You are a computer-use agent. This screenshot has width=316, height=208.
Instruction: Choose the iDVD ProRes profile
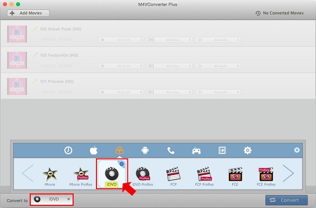tap(143, 176)
